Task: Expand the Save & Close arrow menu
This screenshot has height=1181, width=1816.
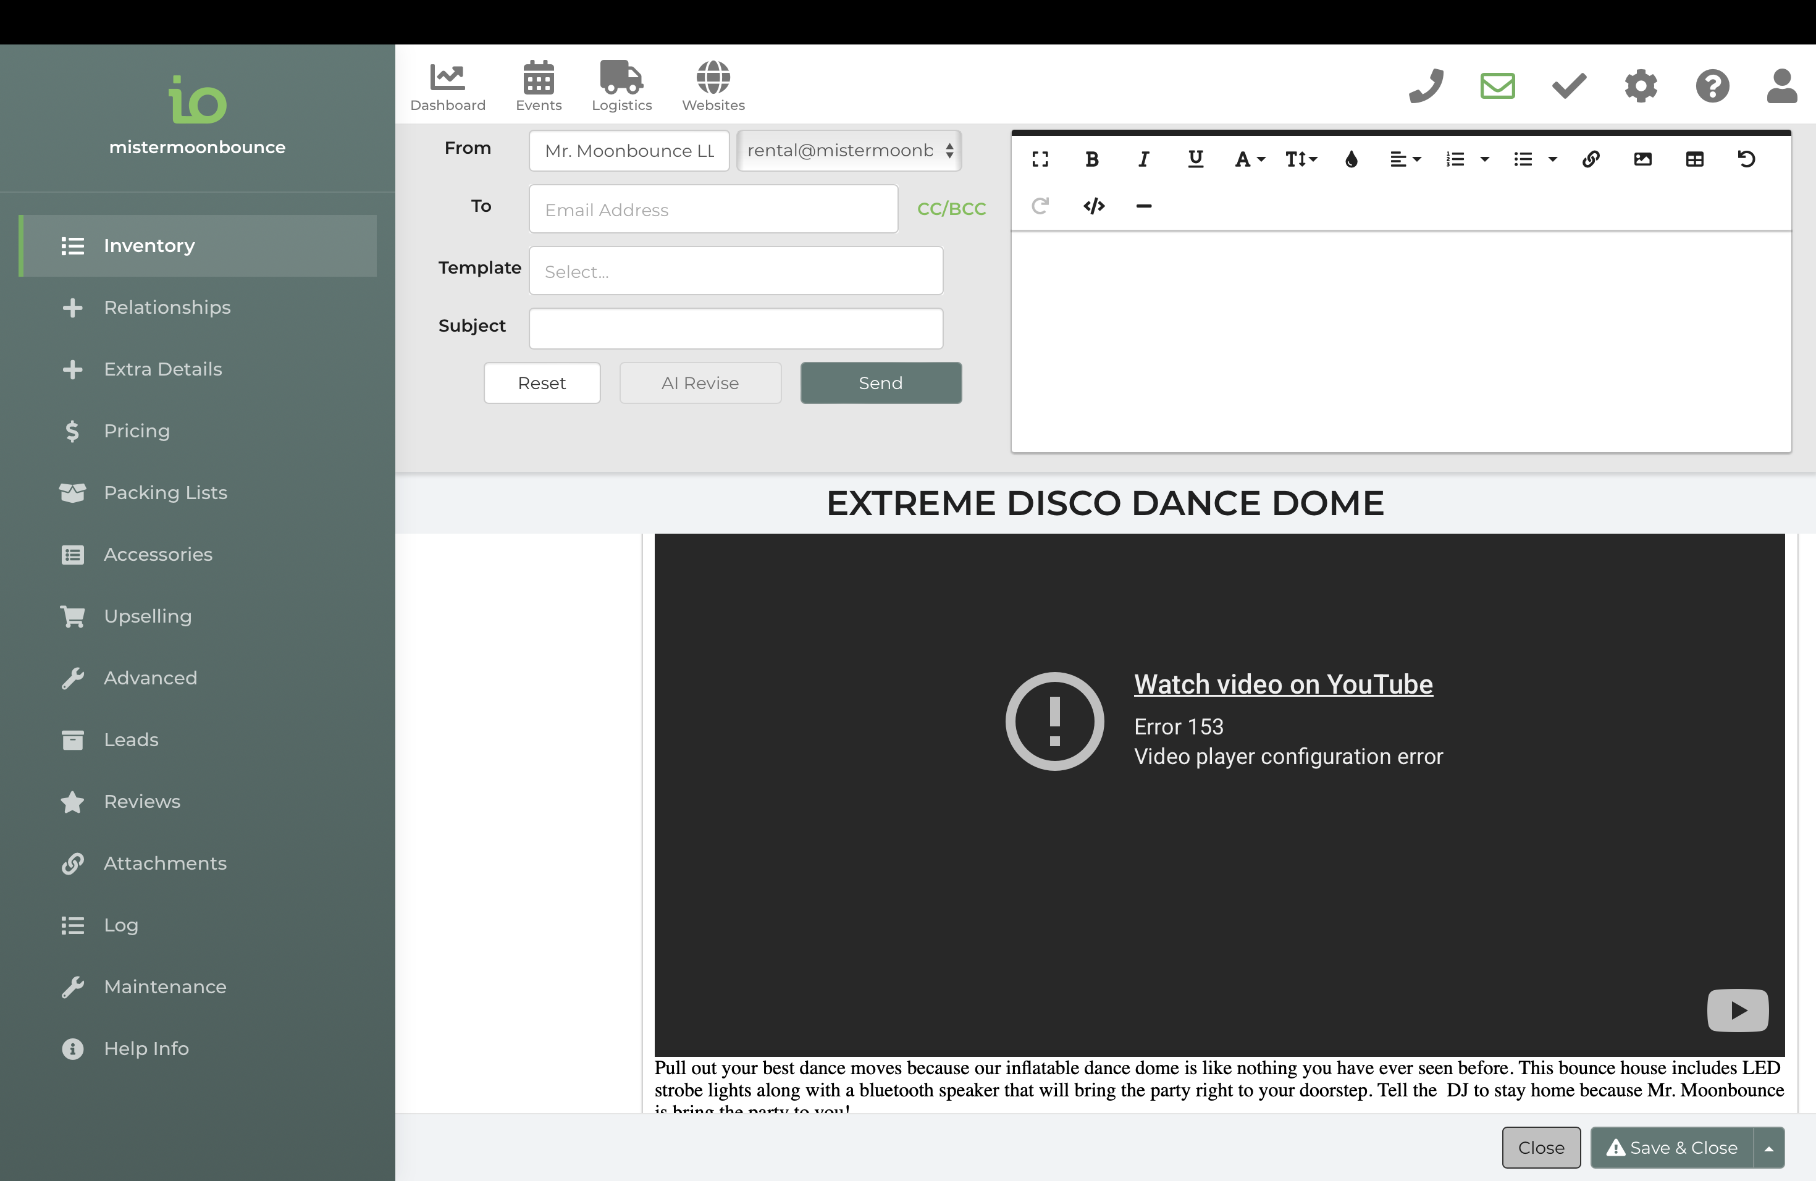Action: tap(1768, 1148)
